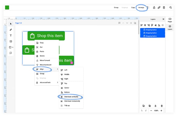
Task: Click the lock icon in top toolbar
Action: pyautogui.click(x=154, y=7)
